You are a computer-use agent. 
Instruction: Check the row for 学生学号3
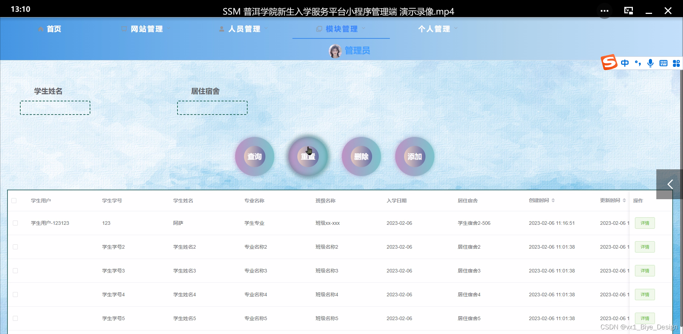(15, 271)
